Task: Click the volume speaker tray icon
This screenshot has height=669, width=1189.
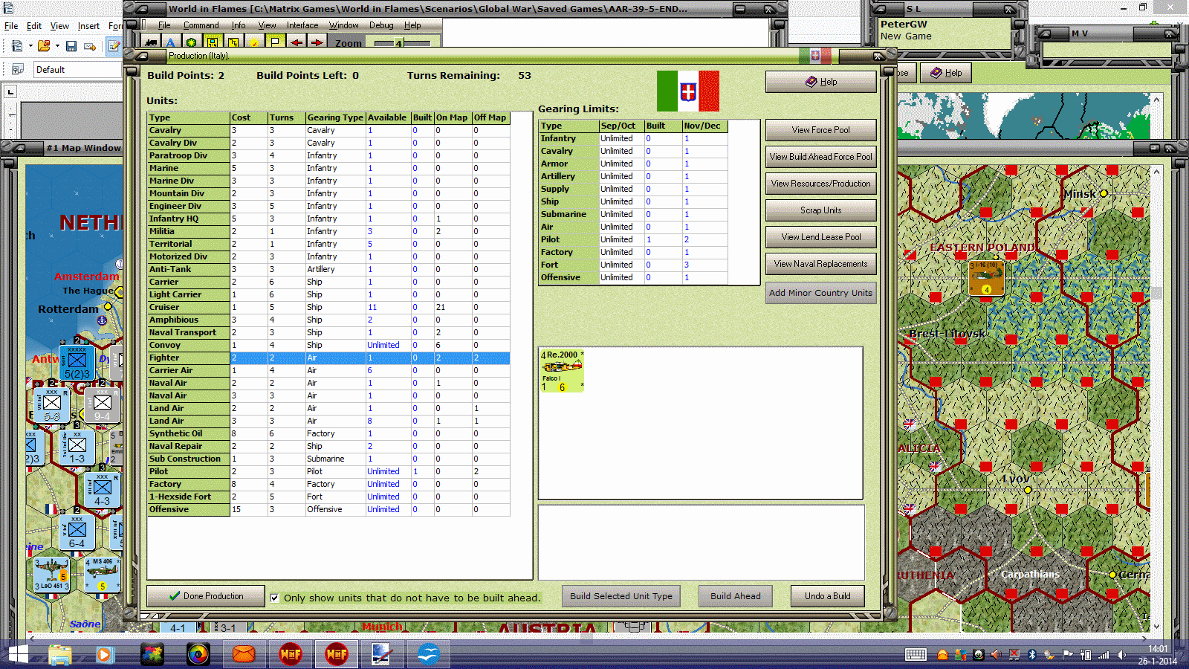Action: pyautogui.click(x=1121, y=655)
